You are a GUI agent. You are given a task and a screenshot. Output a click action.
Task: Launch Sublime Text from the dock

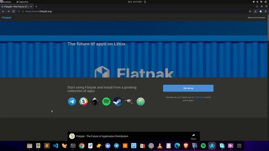pos(47,146)
